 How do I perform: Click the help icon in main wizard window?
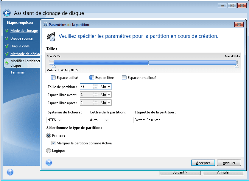coord(10,172)
